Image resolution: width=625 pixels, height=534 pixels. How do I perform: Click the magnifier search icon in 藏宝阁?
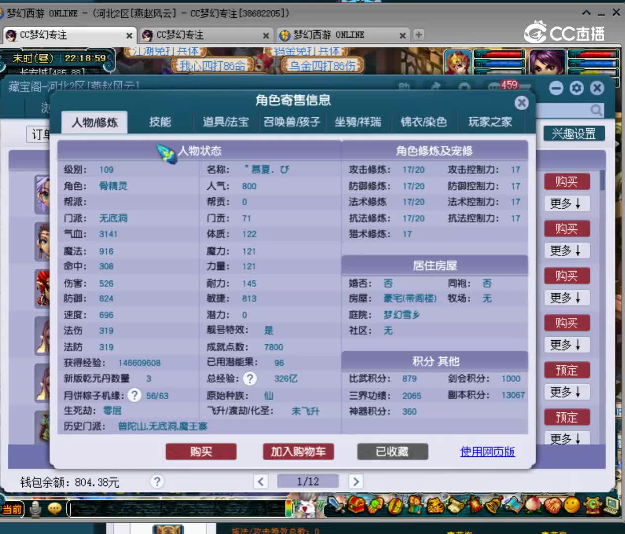pyautogui.click(x=597, y=110)
